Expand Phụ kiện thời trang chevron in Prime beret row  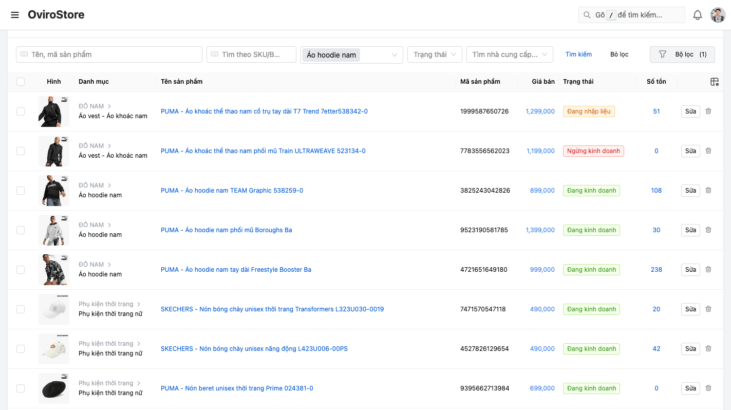[x=139, y=383]
